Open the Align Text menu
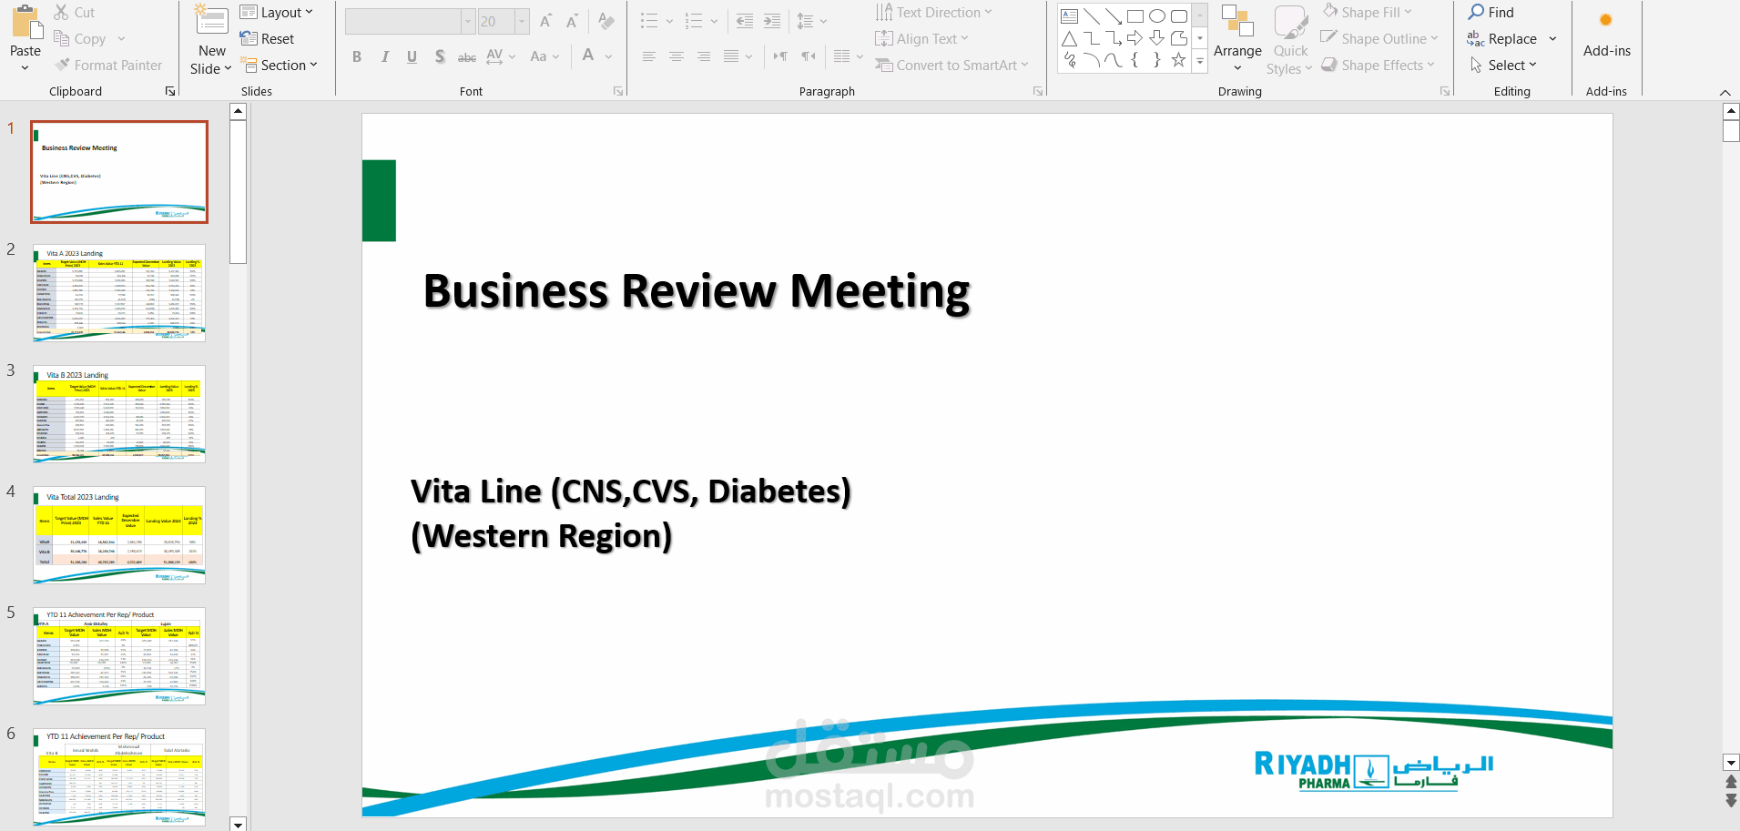This screenshot has width=1740, height=831. (x=921, y=39)
